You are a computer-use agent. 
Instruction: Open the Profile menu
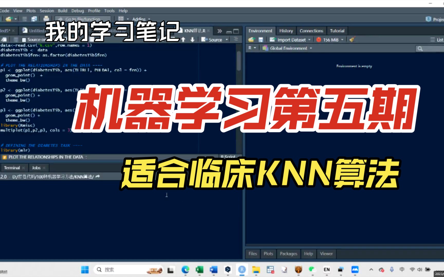point(94,11)
